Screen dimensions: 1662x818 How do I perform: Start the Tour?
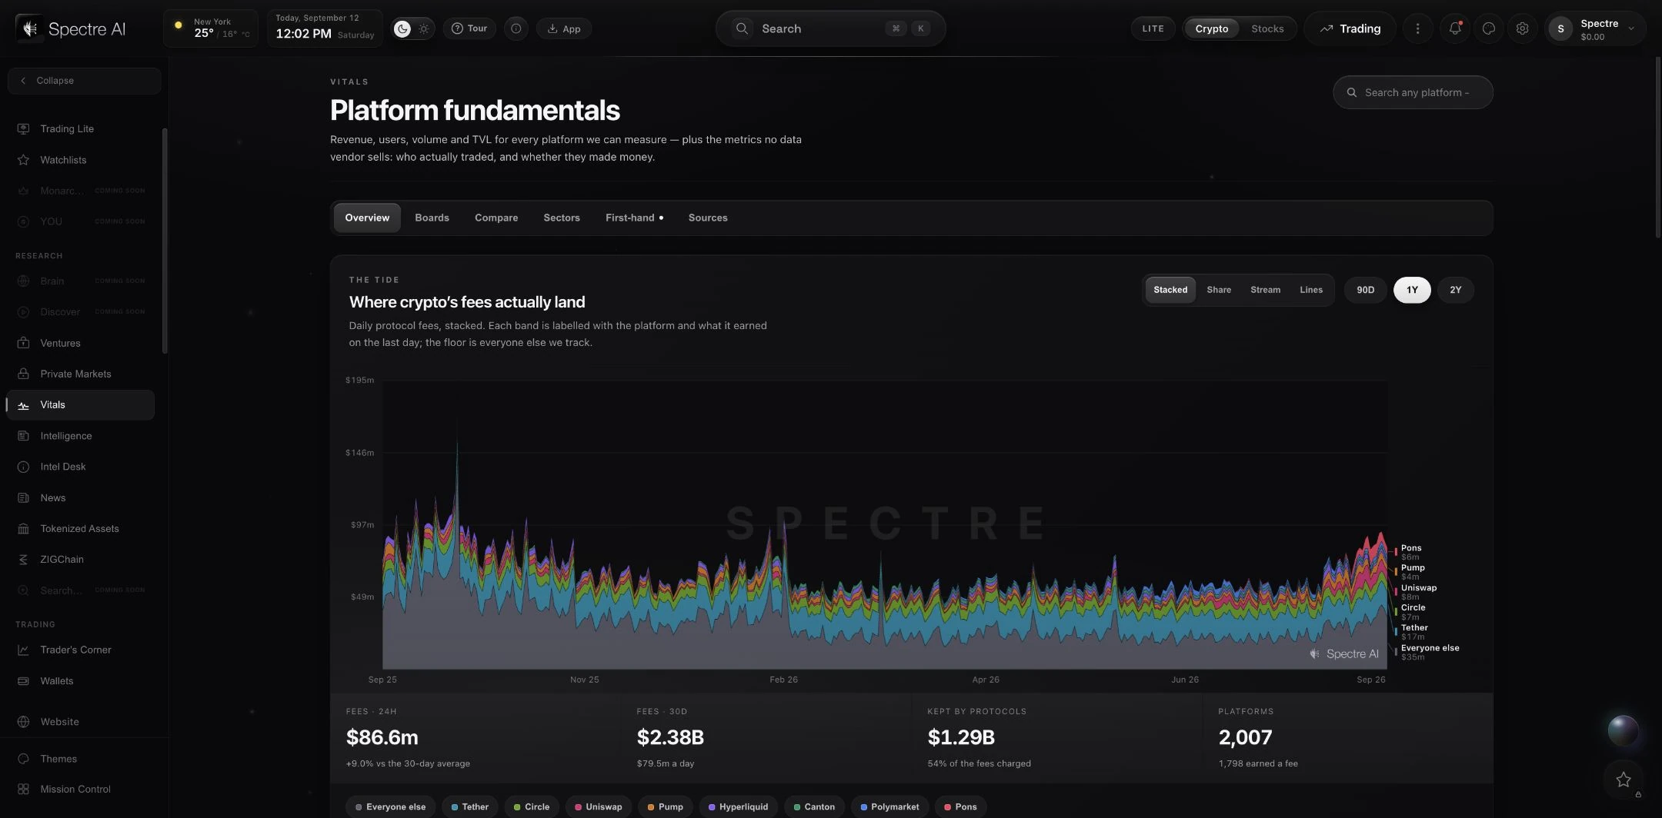click(x=469, y=29)
